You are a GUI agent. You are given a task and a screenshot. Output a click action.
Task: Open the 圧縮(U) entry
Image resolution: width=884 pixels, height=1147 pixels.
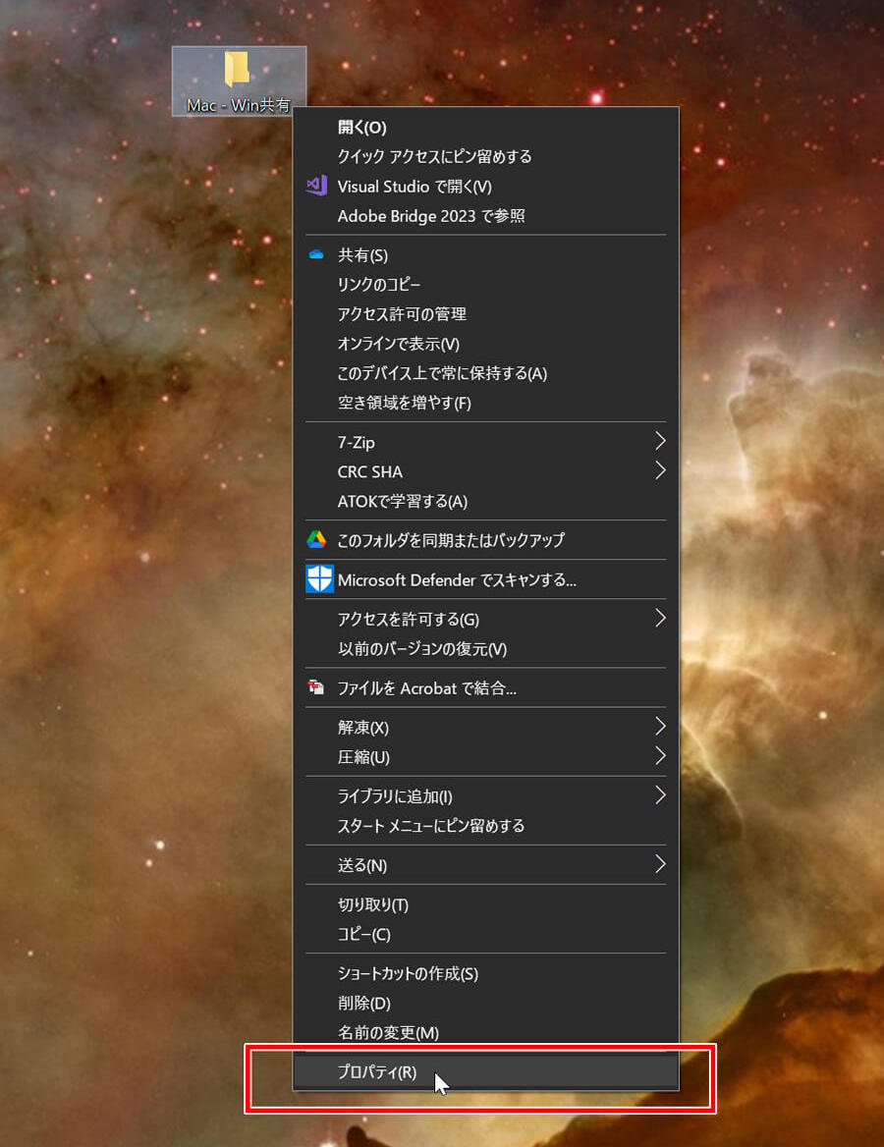click(x=486, y=756)
